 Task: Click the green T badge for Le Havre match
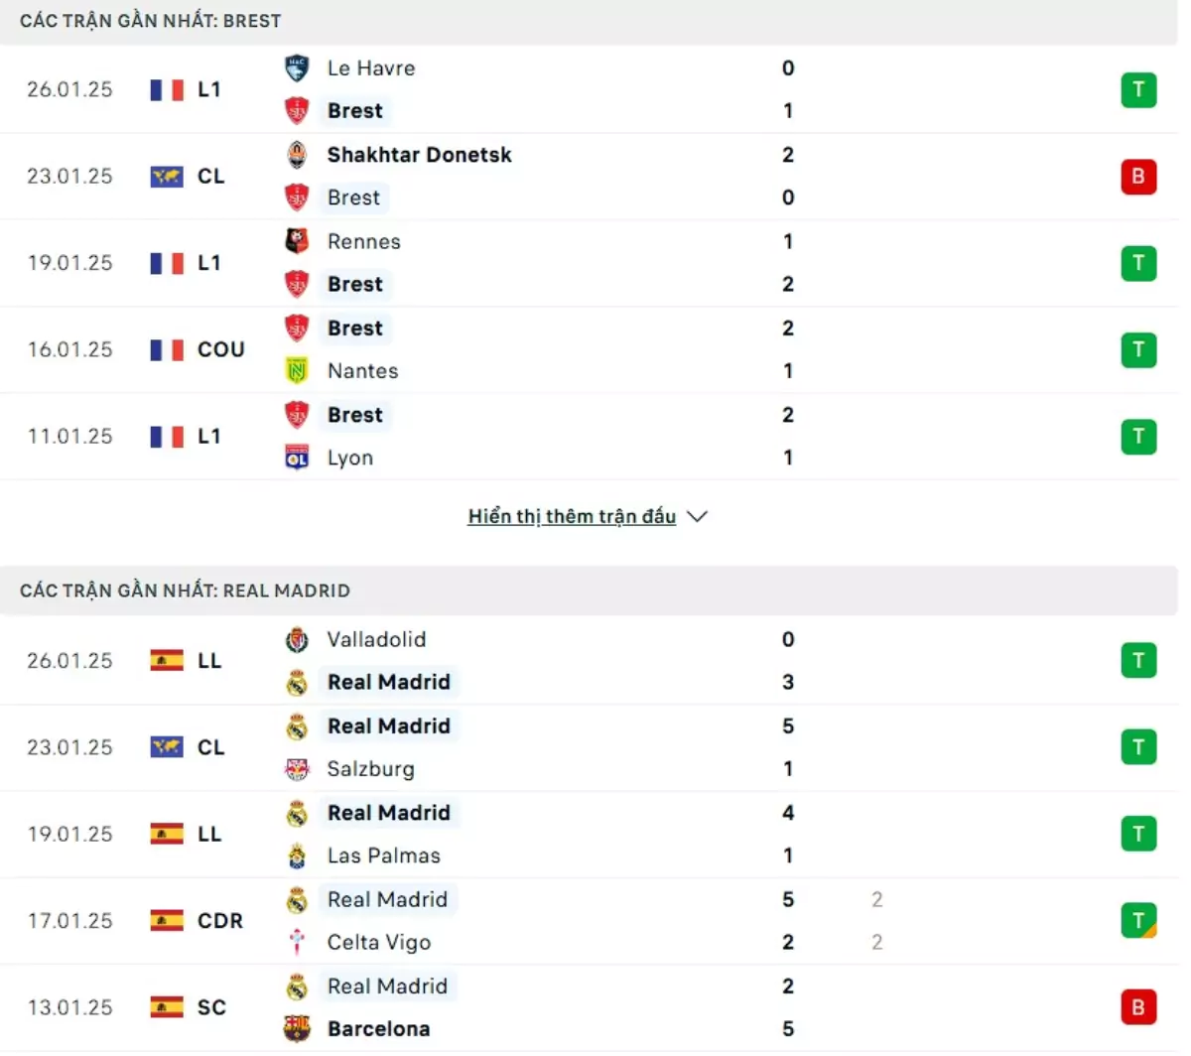(1138, 90)
